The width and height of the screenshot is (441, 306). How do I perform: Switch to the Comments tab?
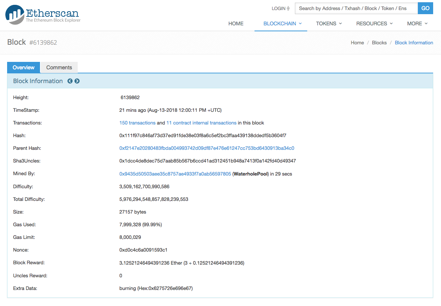(59, 67)
